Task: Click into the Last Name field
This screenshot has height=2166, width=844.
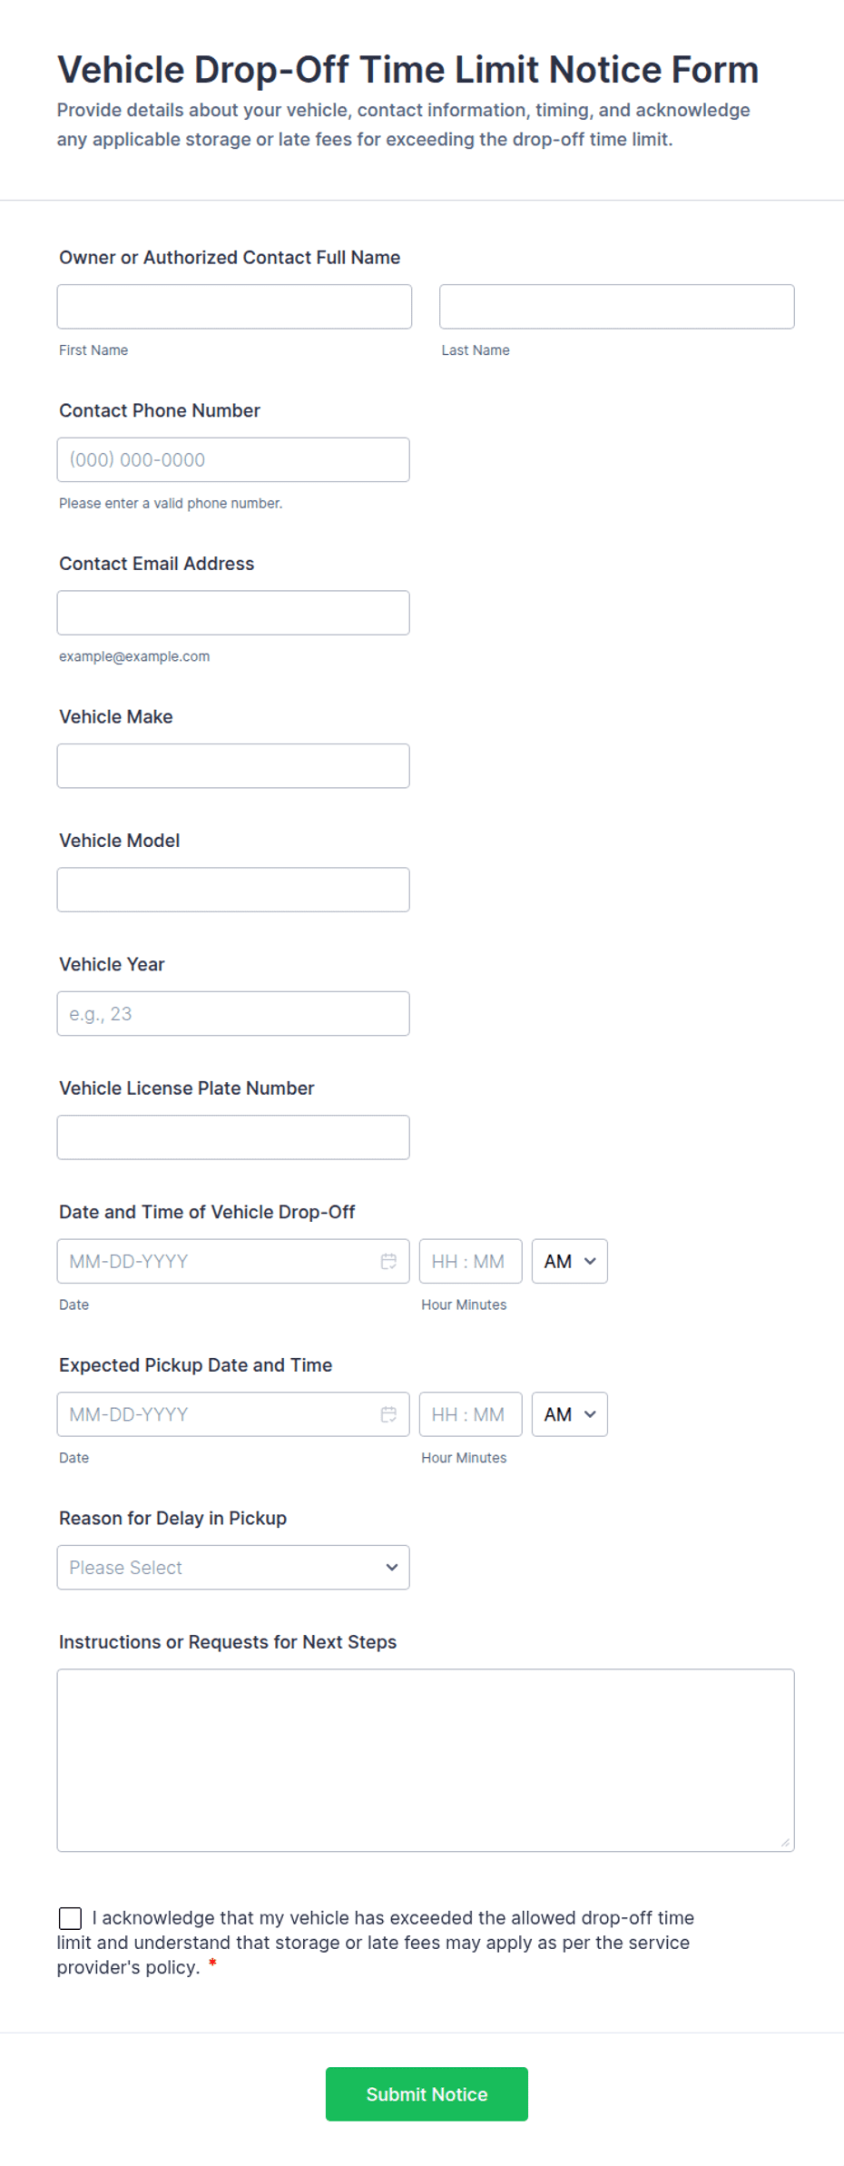Action: click(616, 307)
